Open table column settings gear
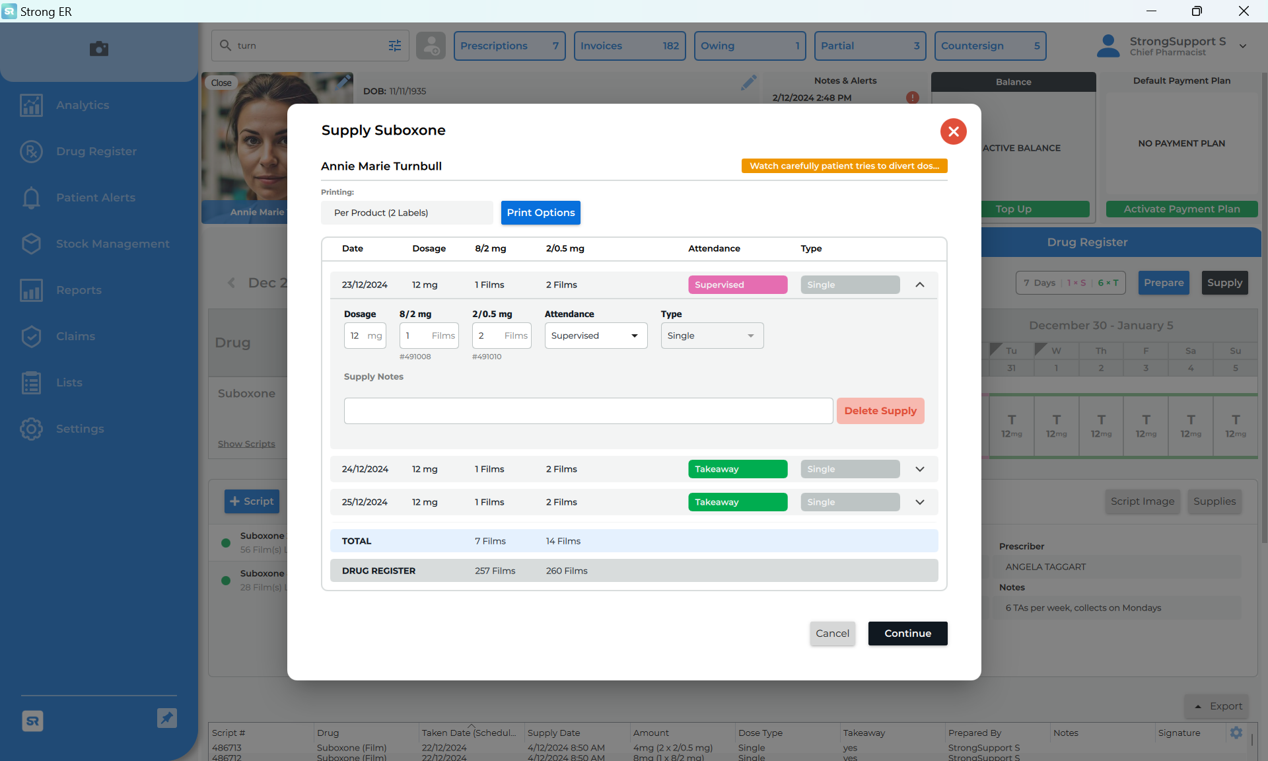 1236,732
